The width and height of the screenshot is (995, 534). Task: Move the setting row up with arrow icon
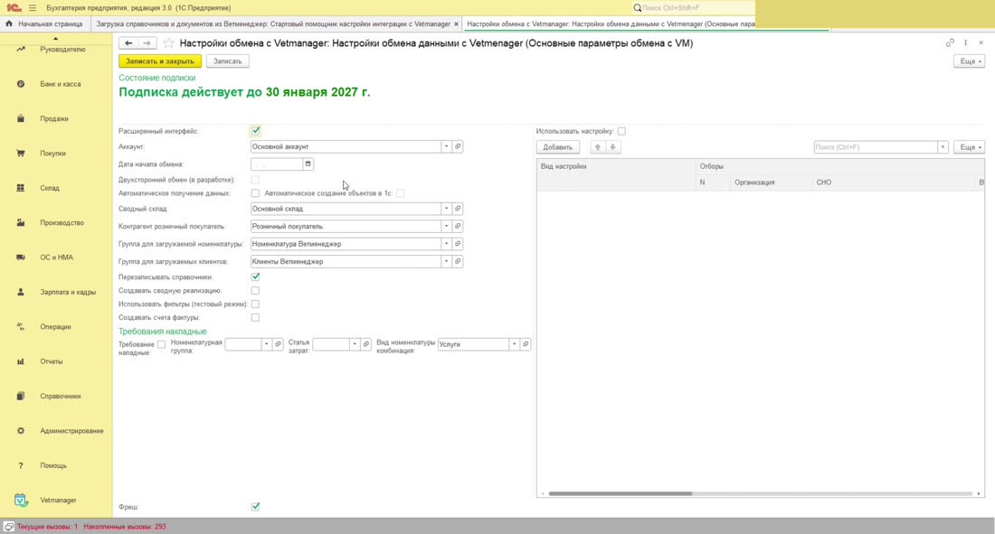(597, 147)
